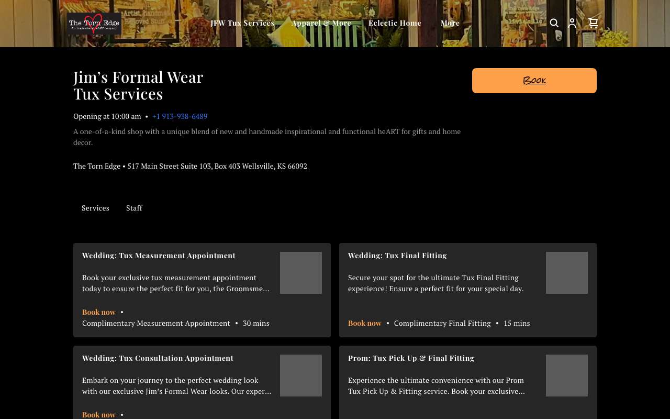The width and height of the screenshot is (670, 419).
Task: Open Prom: Tux Pick Up & Final Fitting
Action: click(411, 358)
